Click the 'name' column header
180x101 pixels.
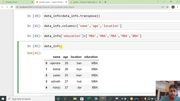pos(57,57)
